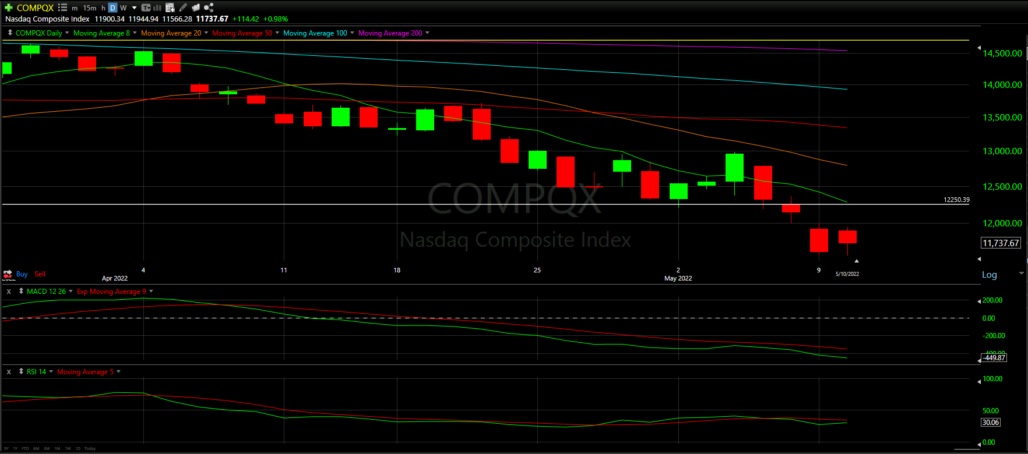This screenshot has width=1028, height=454.
Task: Select the daily 'D' timeframe
Action: [x=112, y=8]
